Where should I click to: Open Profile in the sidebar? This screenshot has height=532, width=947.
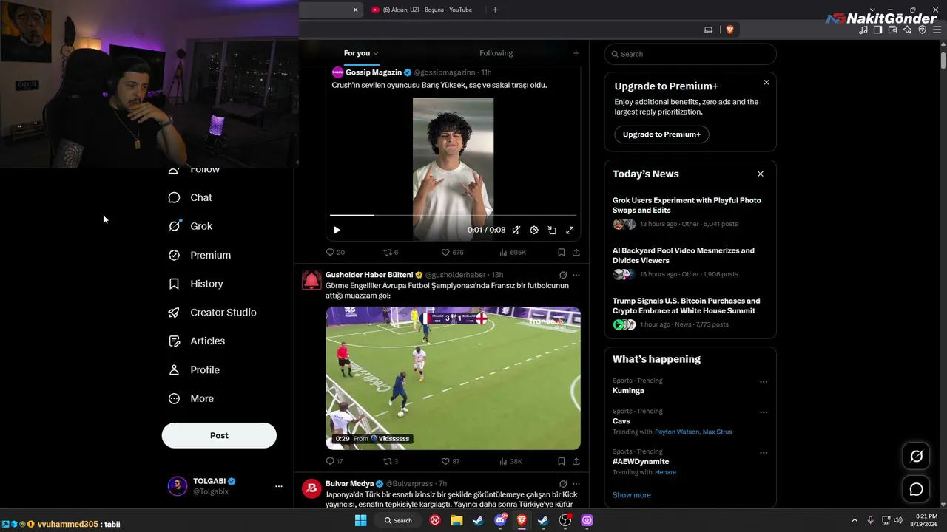point(194,370)
